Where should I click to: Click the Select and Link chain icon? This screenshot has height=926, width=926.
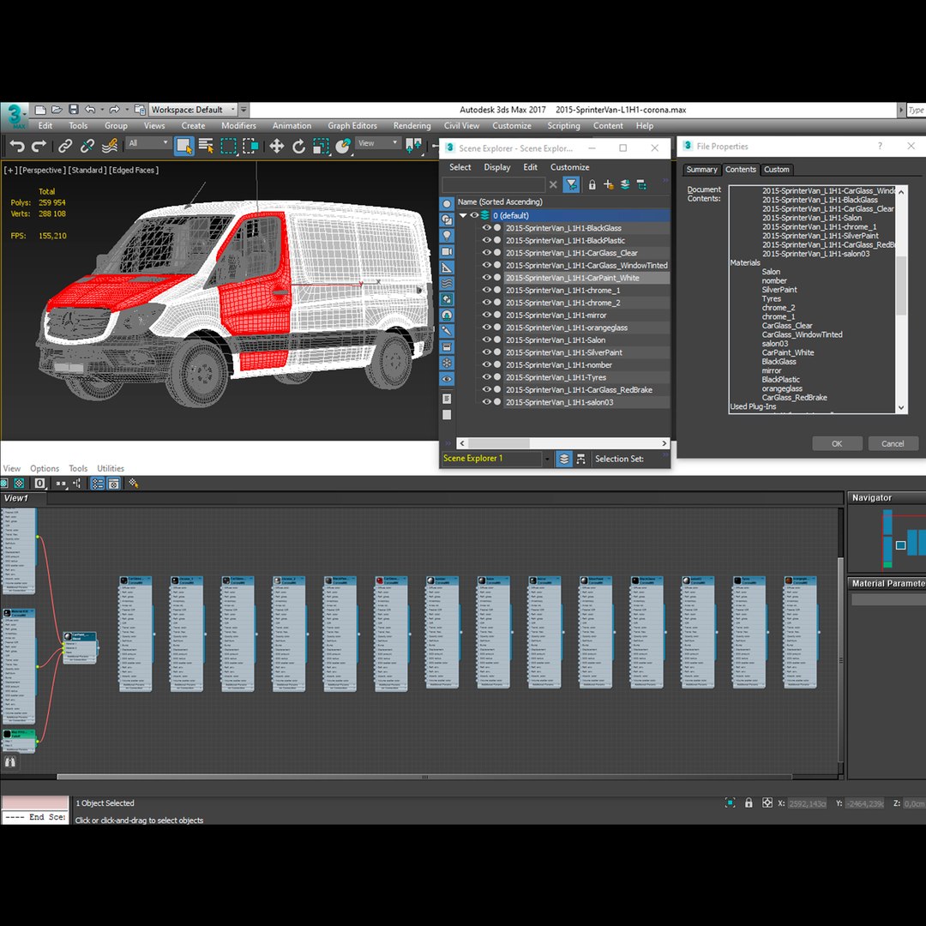click(65, 146)
